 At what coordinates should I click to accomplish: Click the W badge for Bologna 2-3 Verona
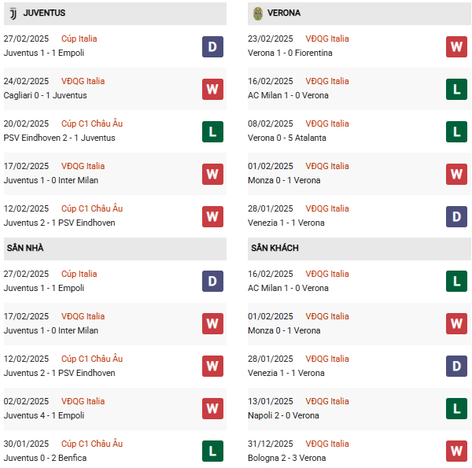[x=456, y=451]
